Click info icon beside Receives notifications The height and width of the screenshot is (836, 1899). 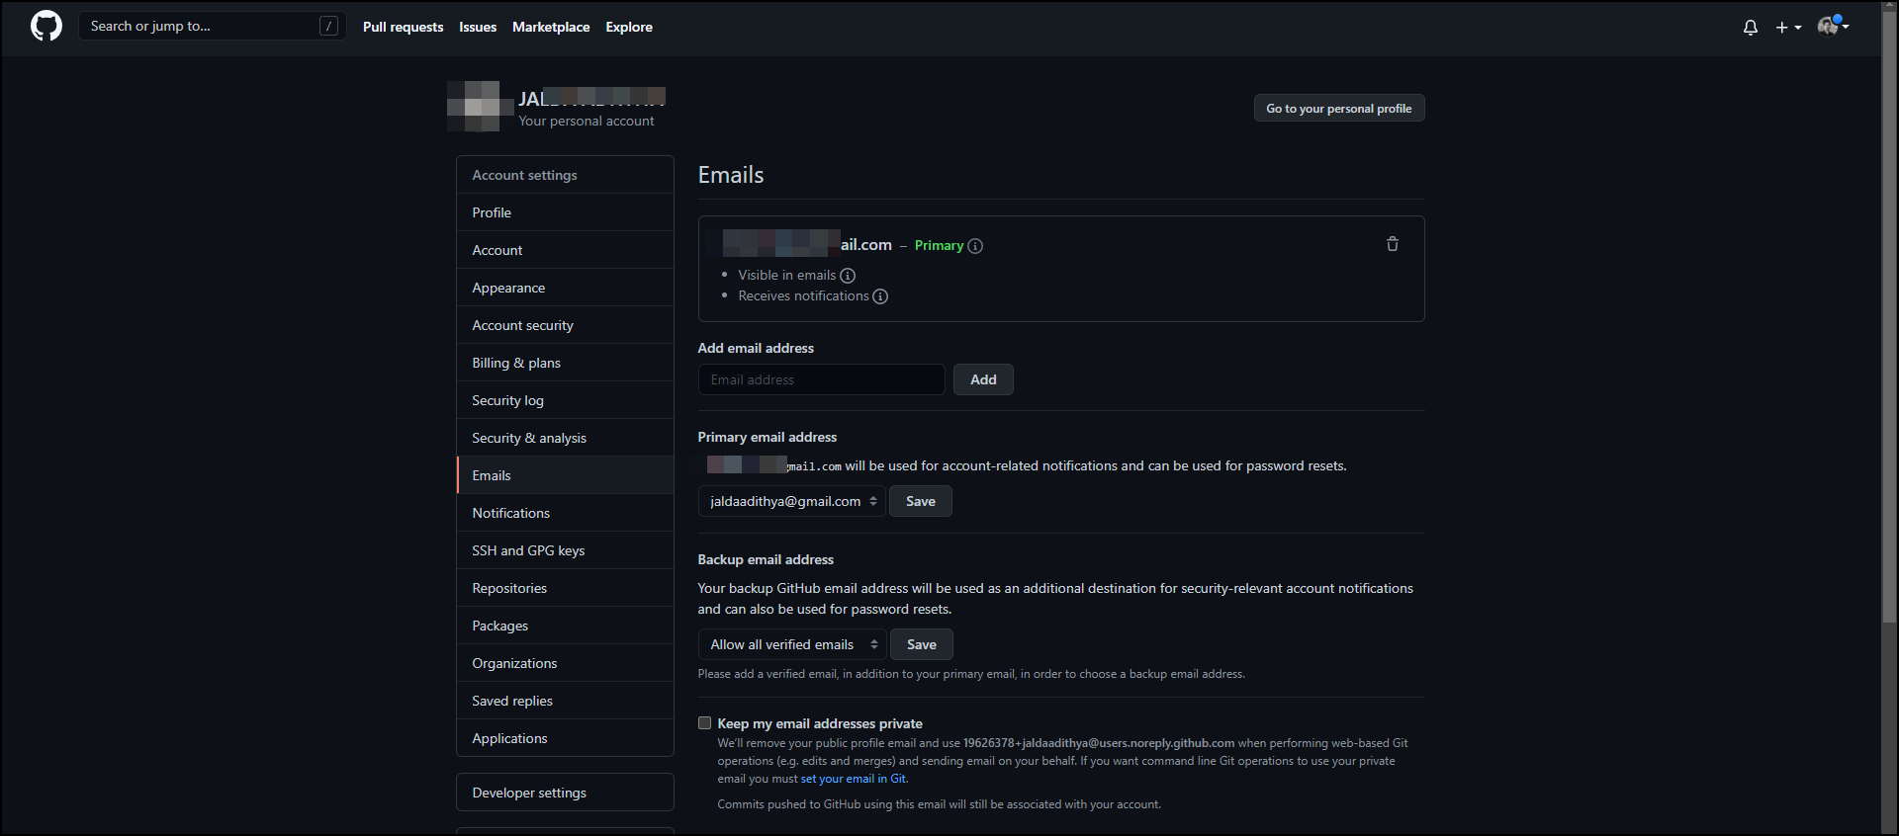pos(880,296)
